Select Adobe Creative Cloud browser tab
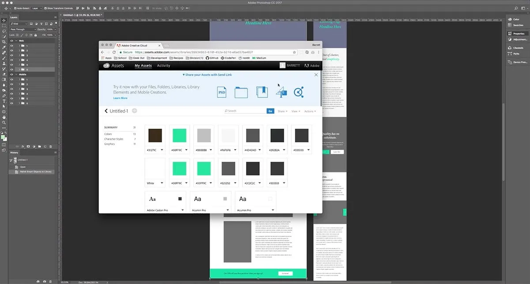 click(x=137, y=45)
